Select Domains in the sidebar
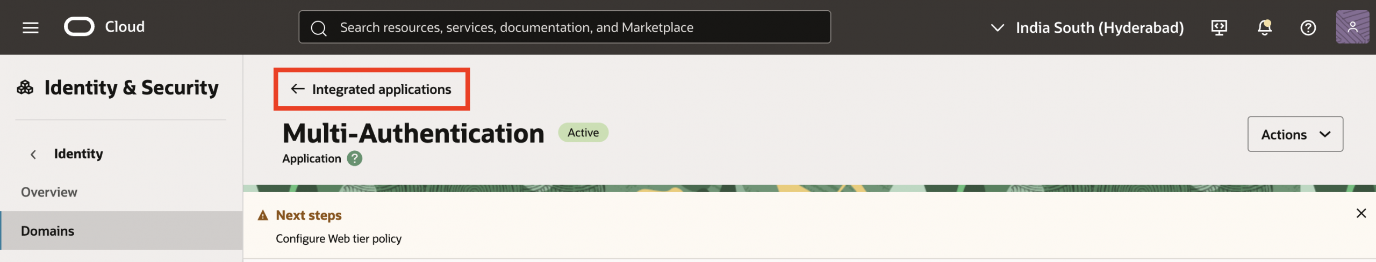The image size is (1376, 262). (48, 231)
